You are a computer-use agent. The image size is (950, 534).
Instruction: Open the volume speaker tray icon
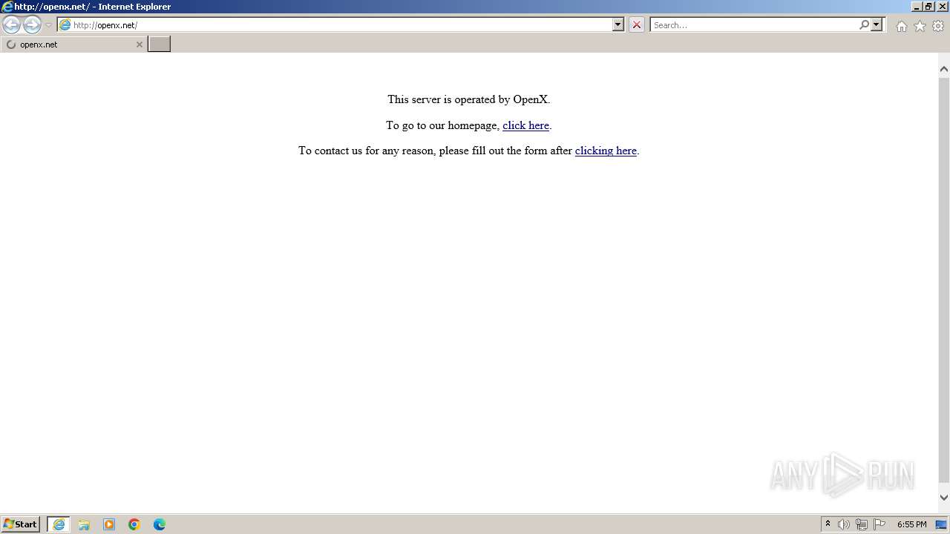click(844, 524)
